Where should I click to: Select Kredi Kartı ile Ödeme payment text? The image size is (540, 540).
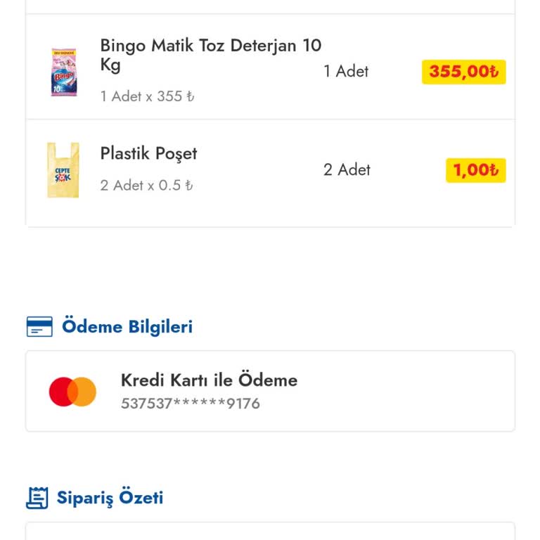pyautogui.click(x=209, y=380)
